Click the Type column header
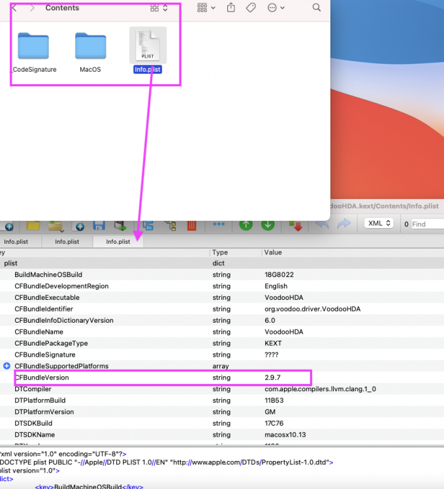 [x=220, y=252]
